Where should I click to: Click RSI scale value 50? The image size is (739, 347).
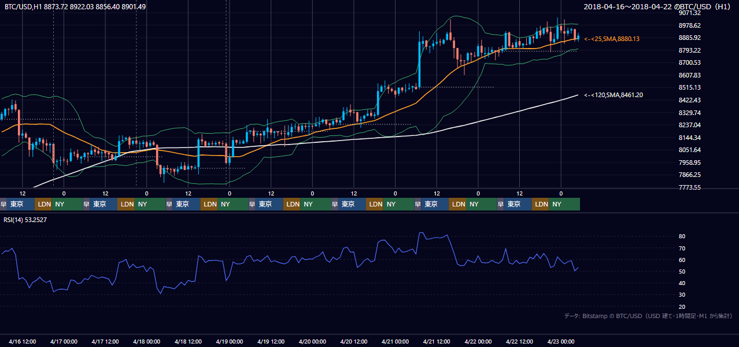pyautogui.click(x=682, y=271)
